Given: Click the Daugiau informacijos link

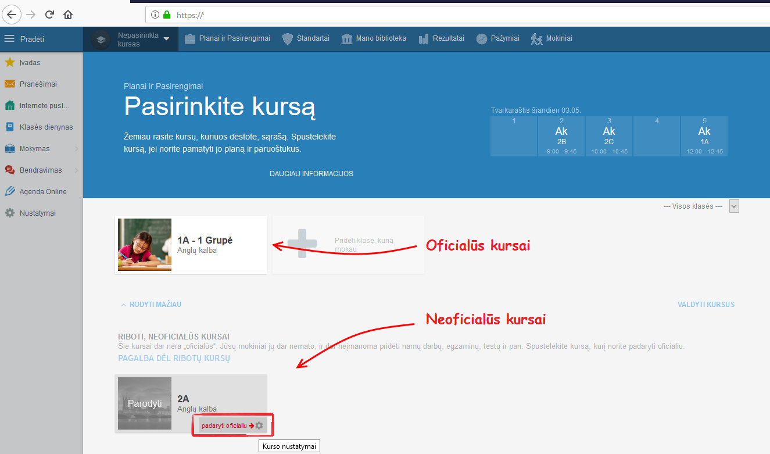Looking at the screenshot, I should point(311,174).
